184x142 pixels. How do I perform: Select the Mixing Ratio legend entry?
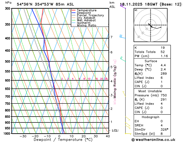tap(84, 25)
